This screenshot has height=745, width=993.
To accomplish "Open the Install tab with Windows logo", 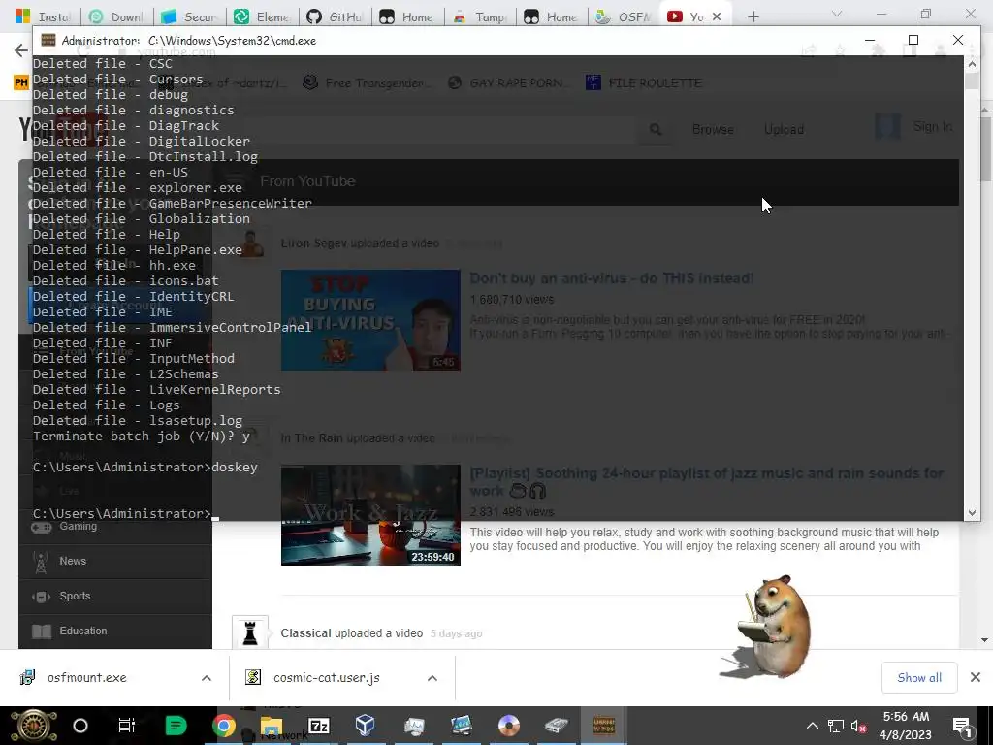I will click(42, 16).
